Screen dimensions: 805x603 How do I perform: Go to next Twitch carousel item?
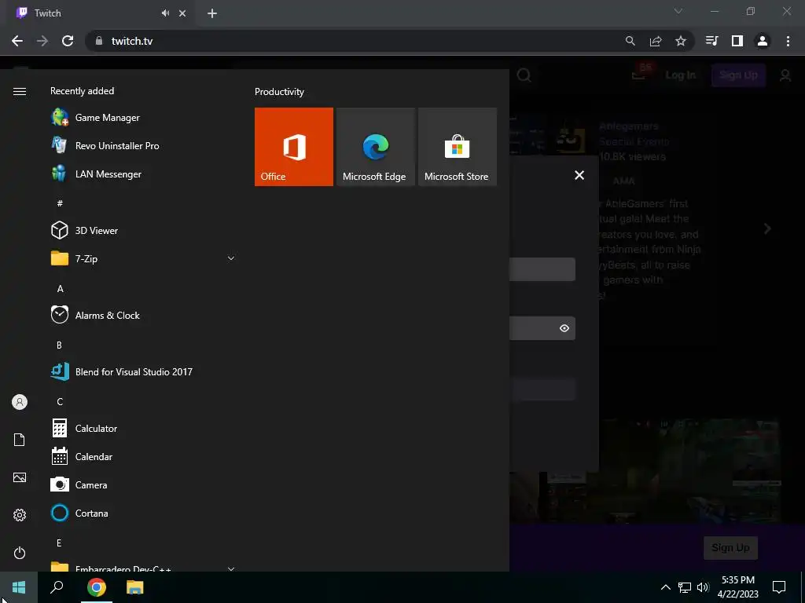pyautogui.click(x=767, y=228)
